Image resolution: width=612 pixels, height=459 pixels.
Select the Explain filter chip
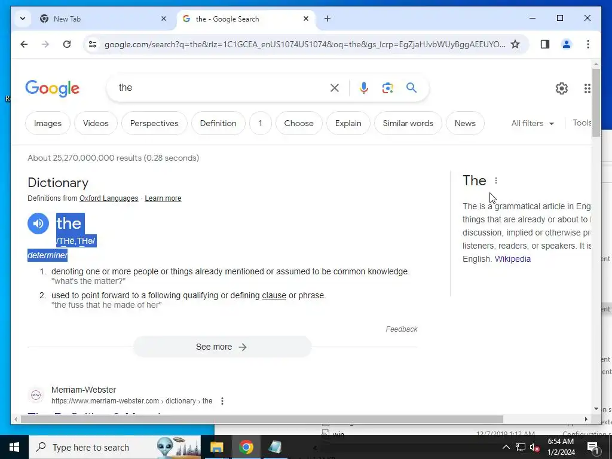click(348, 123)
